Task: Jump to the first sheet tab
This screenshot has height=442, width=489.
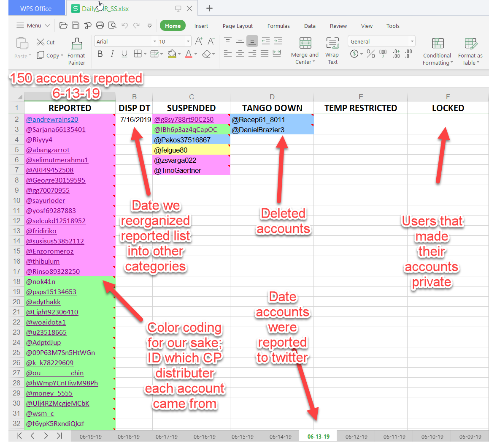Action: [x=19, y=436]
